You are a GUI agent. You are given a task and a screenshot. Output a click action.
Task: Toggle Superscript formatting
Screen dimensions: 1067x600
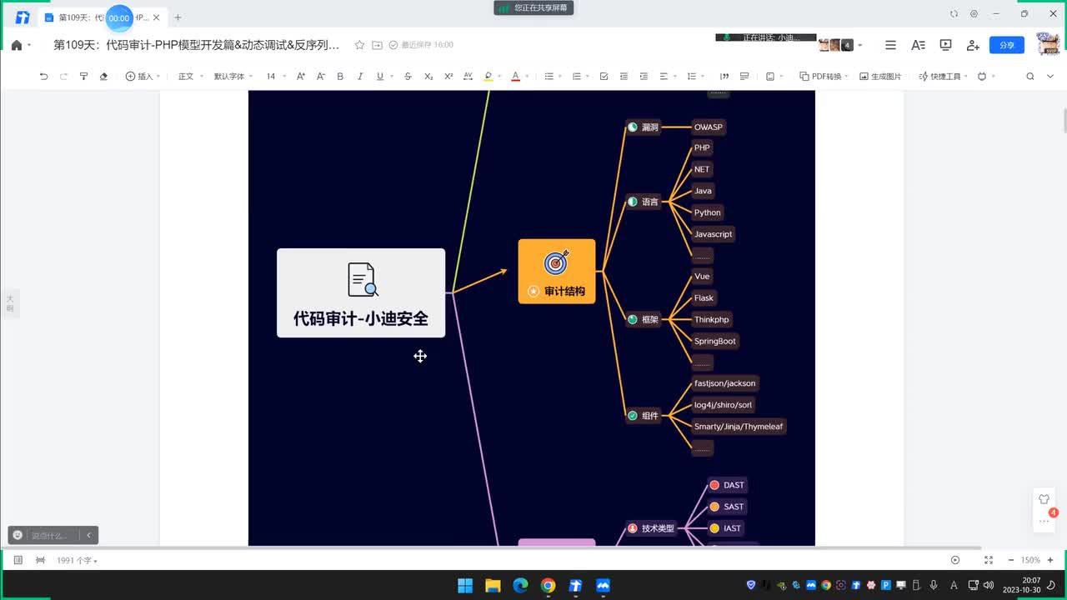tap(448, 77)
